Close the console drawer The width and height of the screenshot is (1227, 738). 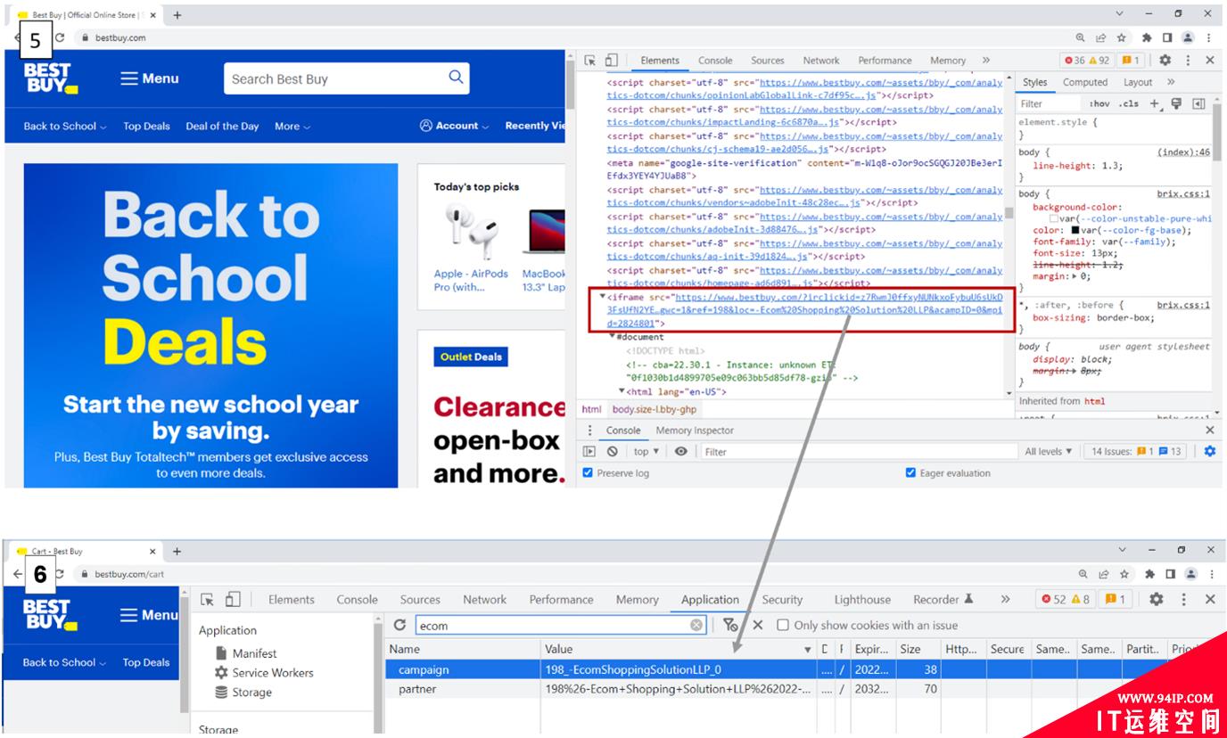(1210, 430)
